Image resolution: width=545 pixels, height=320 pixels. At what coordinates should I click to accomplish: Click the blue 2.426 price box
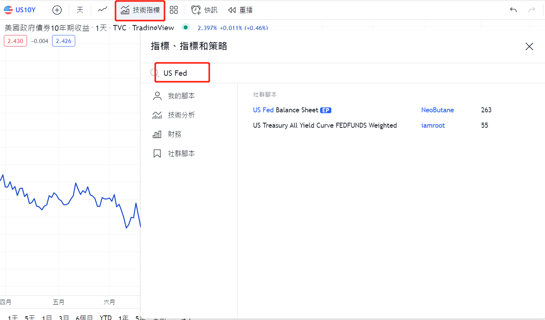click(64, 41)
